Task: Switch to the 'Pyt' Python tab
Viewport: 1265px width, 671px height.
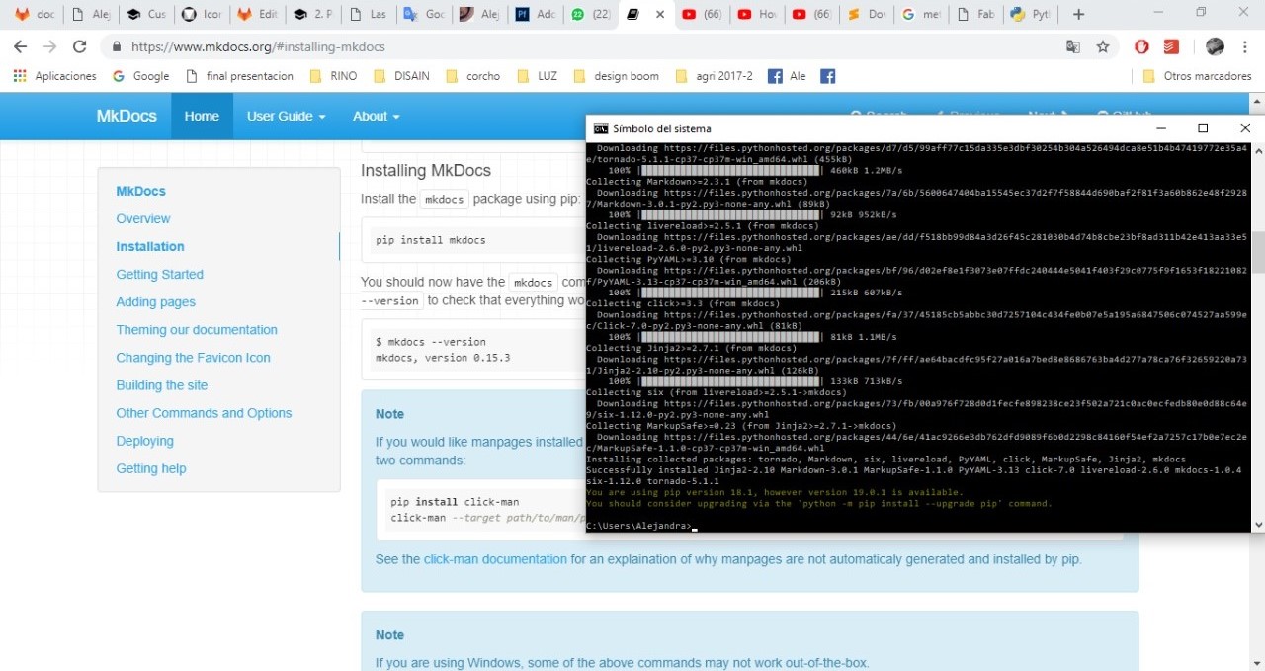Action: (x=1031, y=14)
